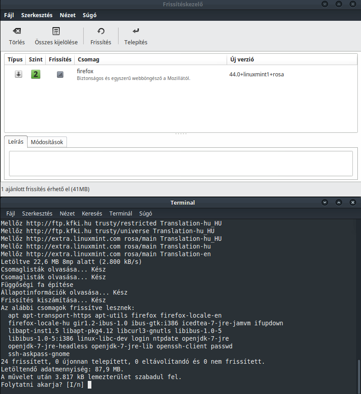Minimize the Terminal window
The width and height of the screenshot is (361, 394).
[x=325, y=202]
